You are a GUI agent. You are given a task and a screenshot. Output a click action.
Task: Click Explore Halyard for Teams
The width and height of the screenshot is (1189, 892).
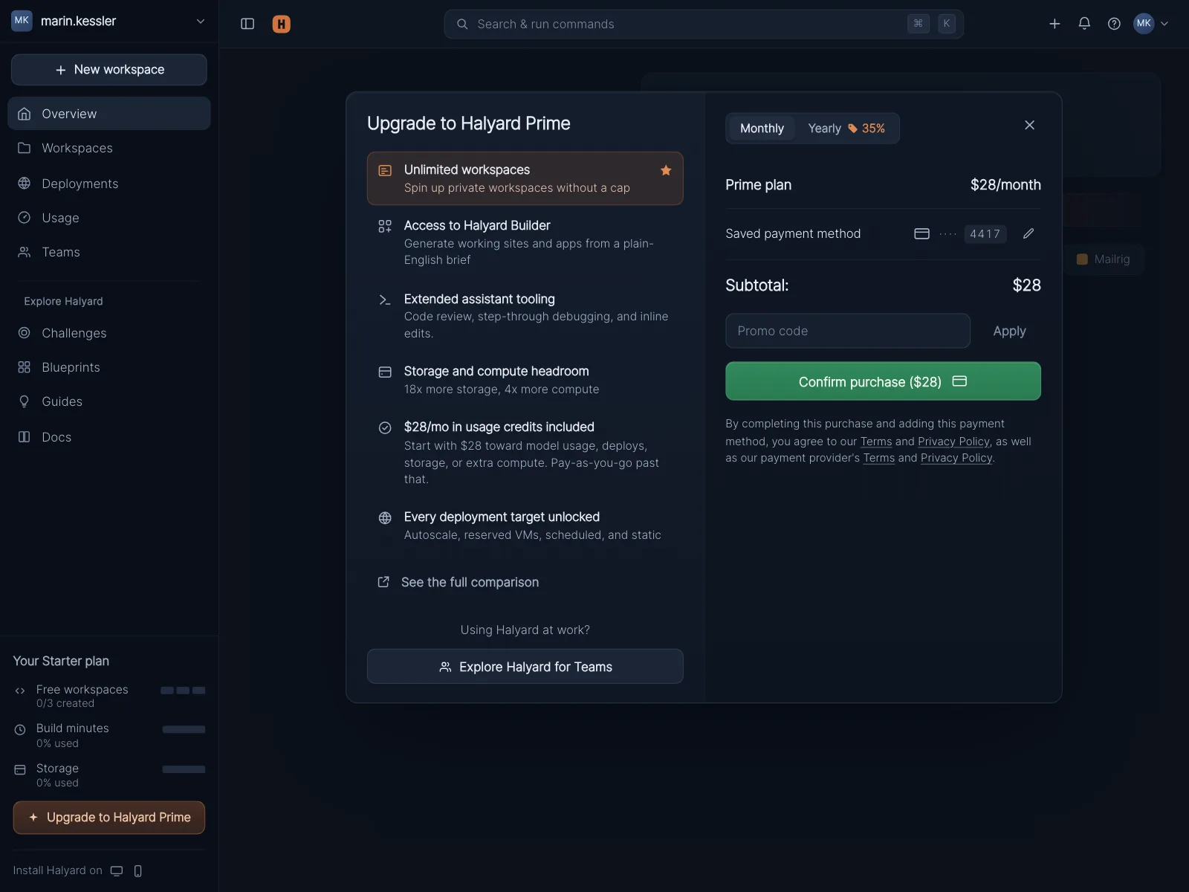click(525, 667)
